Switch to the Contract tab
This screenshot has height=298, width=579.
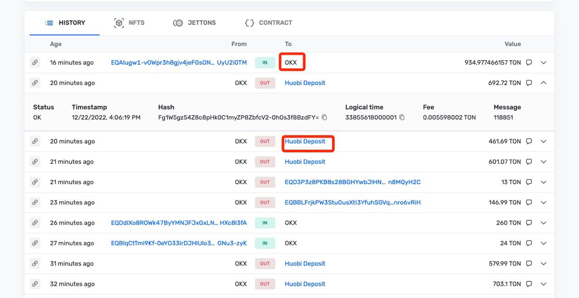click(x=268, y=23)
